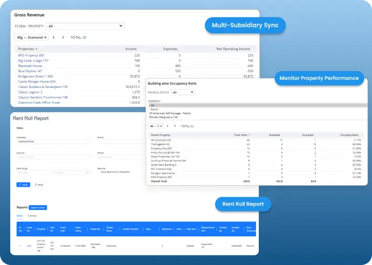Open the BFG Property-385 link
Viewport: 372px width, 265px height.
point(31,55)
